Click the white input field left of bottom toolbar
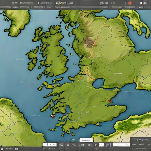 50,145
